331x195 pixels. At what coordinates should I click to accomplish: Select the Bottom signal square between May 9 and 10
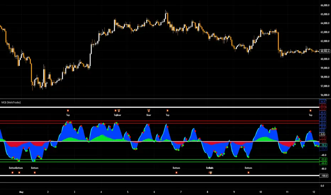tap(249, 173)
